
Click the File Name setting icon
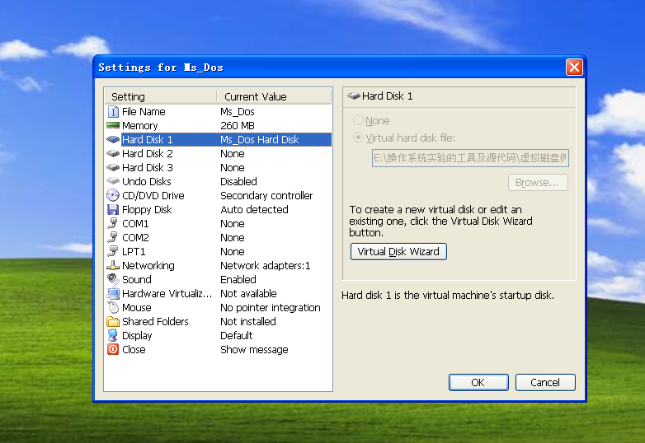click(x=113, y=112)
